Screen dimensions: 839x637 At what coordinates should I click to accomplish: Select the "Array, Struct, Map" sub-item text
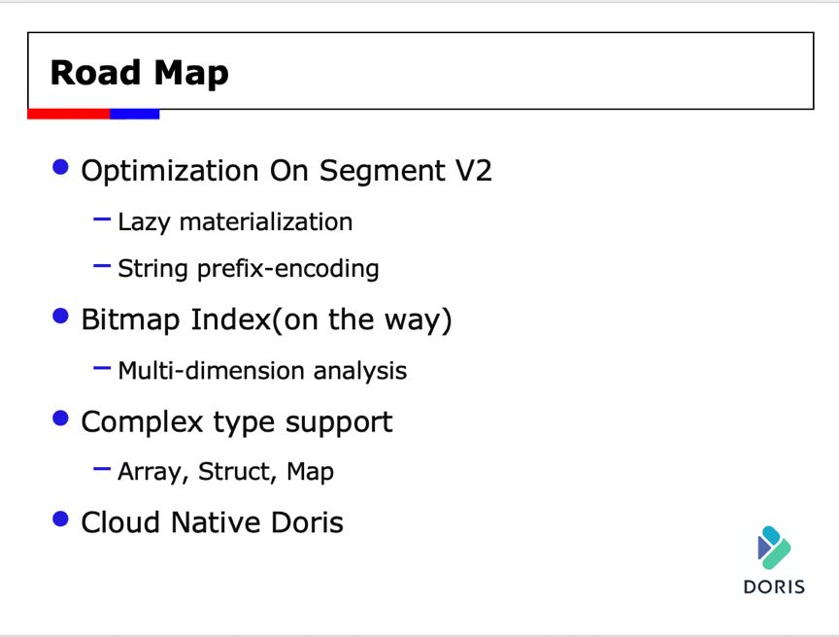pos(225,472)
